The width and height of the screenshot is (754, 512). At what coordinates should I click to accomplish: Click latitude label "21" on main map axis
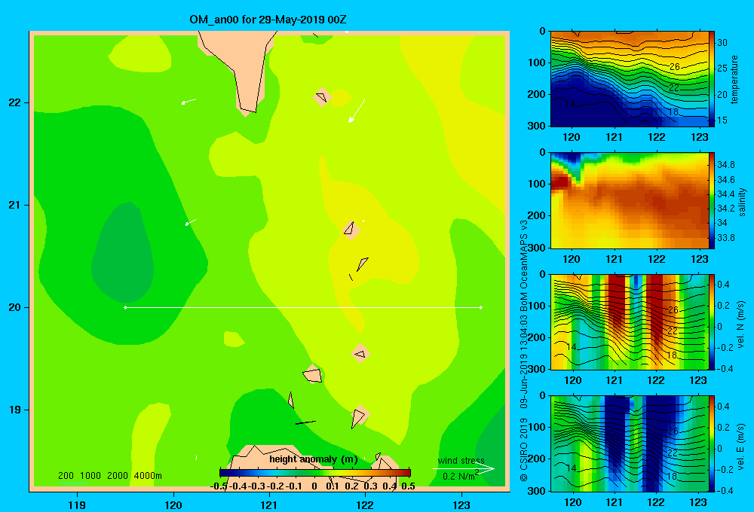(15, 205)
